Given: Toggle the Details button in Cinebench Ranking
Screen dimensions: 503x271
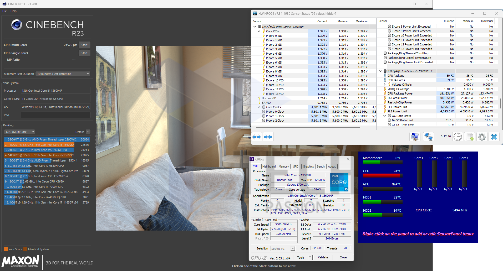Looking at the screenshot, I should point(88,132).
